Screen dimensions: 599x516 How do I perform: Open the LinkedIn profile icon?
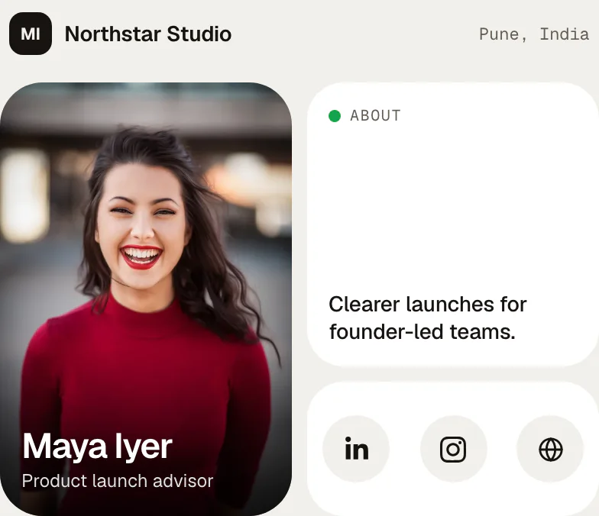click(x=356, y=449)
